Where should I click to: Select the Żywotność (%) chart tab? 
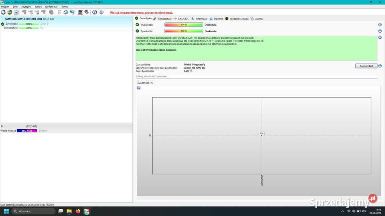click(x=145, y=83)
